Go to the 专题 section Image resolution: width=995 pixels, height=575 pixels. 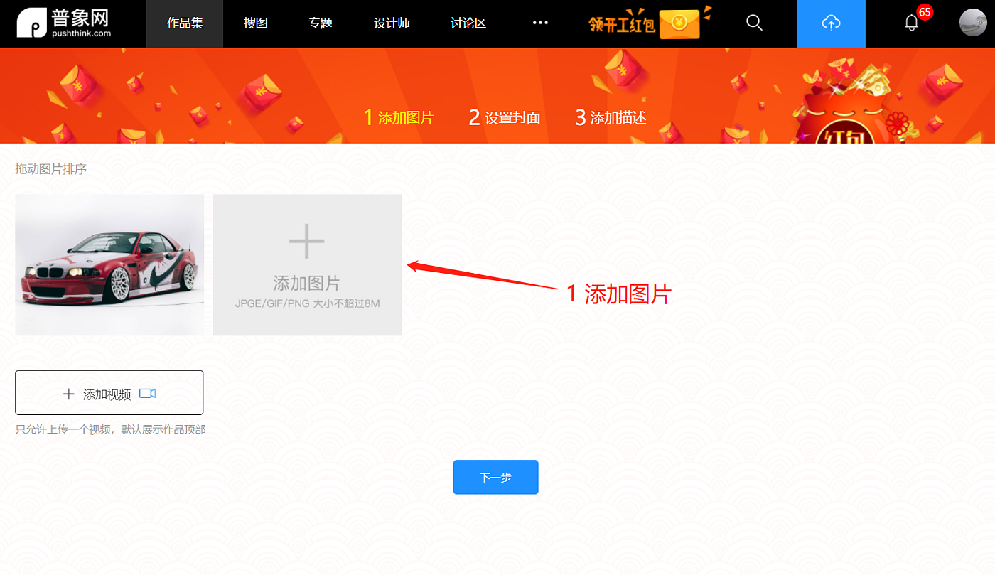pyautogui.click(x=321, y=23)
